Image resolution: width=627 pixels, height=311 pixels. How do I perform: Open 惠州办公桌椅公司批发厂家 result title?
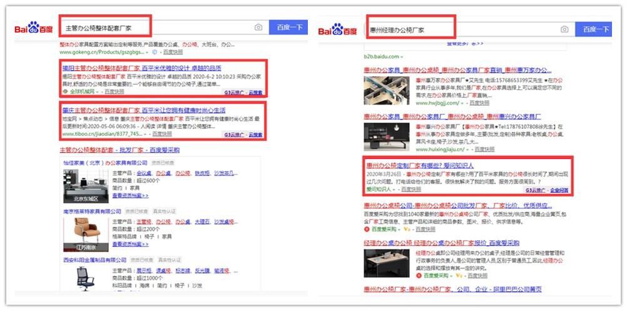coord(458,206)
